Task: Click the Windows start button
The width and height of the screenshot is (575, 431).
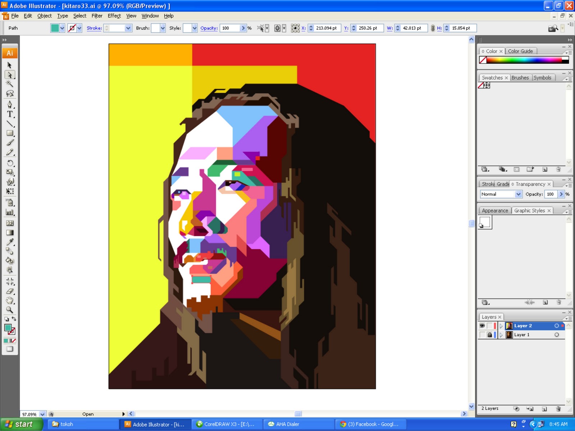Action: click(x=22, y=424)
